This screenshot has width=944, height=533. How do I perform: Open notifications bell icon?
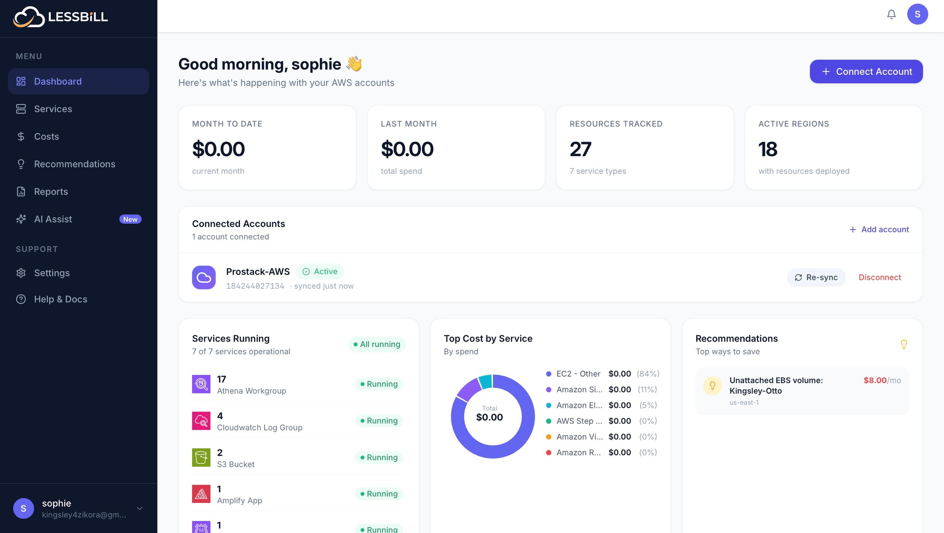click(x=891, y=14)
